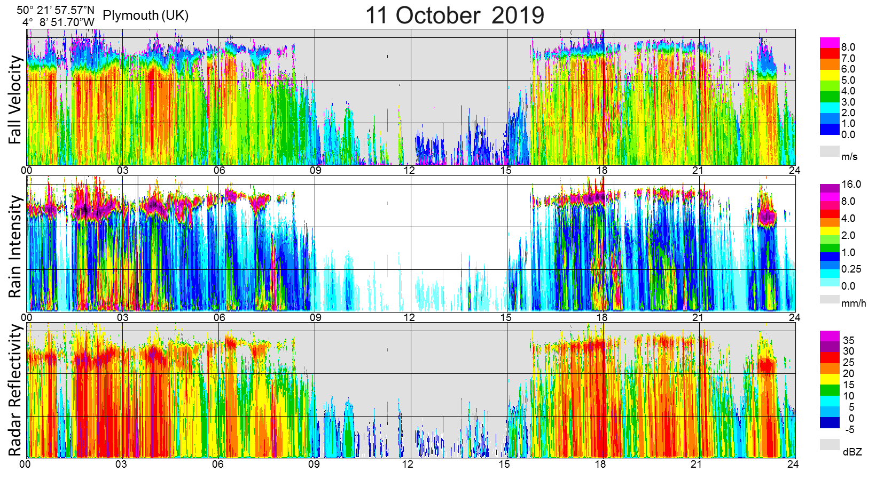Click hour tick '06' under Fall Velocity plot
This screenshot has height=480, width=876.
(219, 171)
